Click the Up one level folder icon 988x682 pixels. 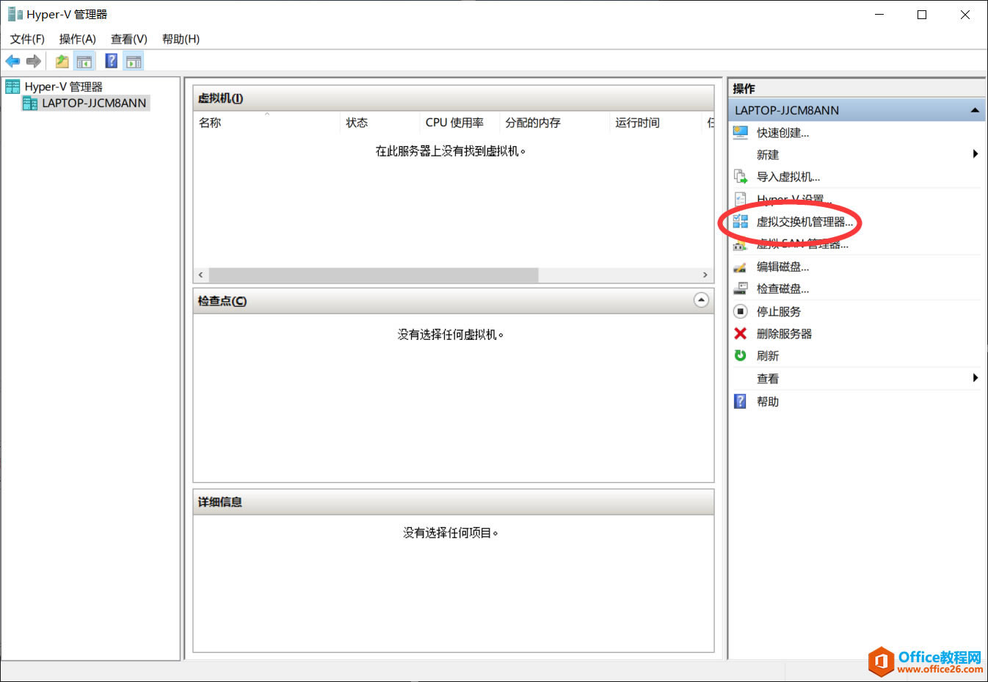(62, 61)
